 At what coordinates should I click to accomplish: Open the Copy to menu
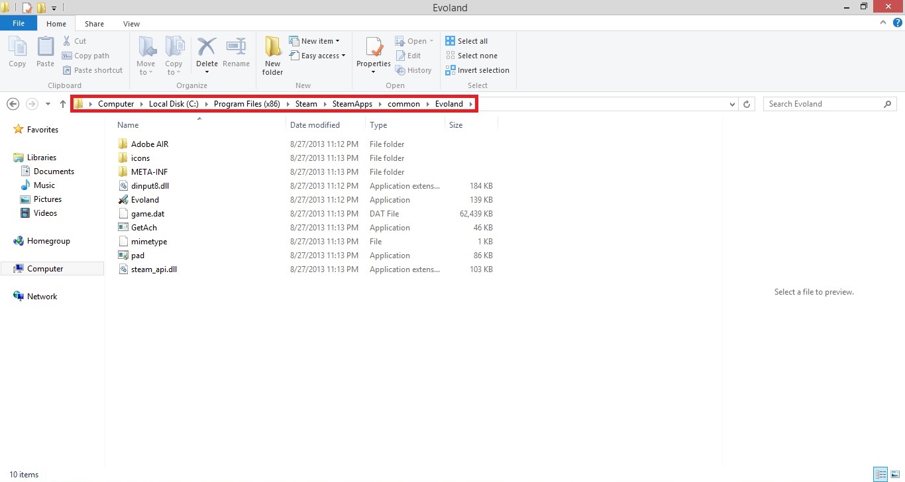tap(174, 56)
